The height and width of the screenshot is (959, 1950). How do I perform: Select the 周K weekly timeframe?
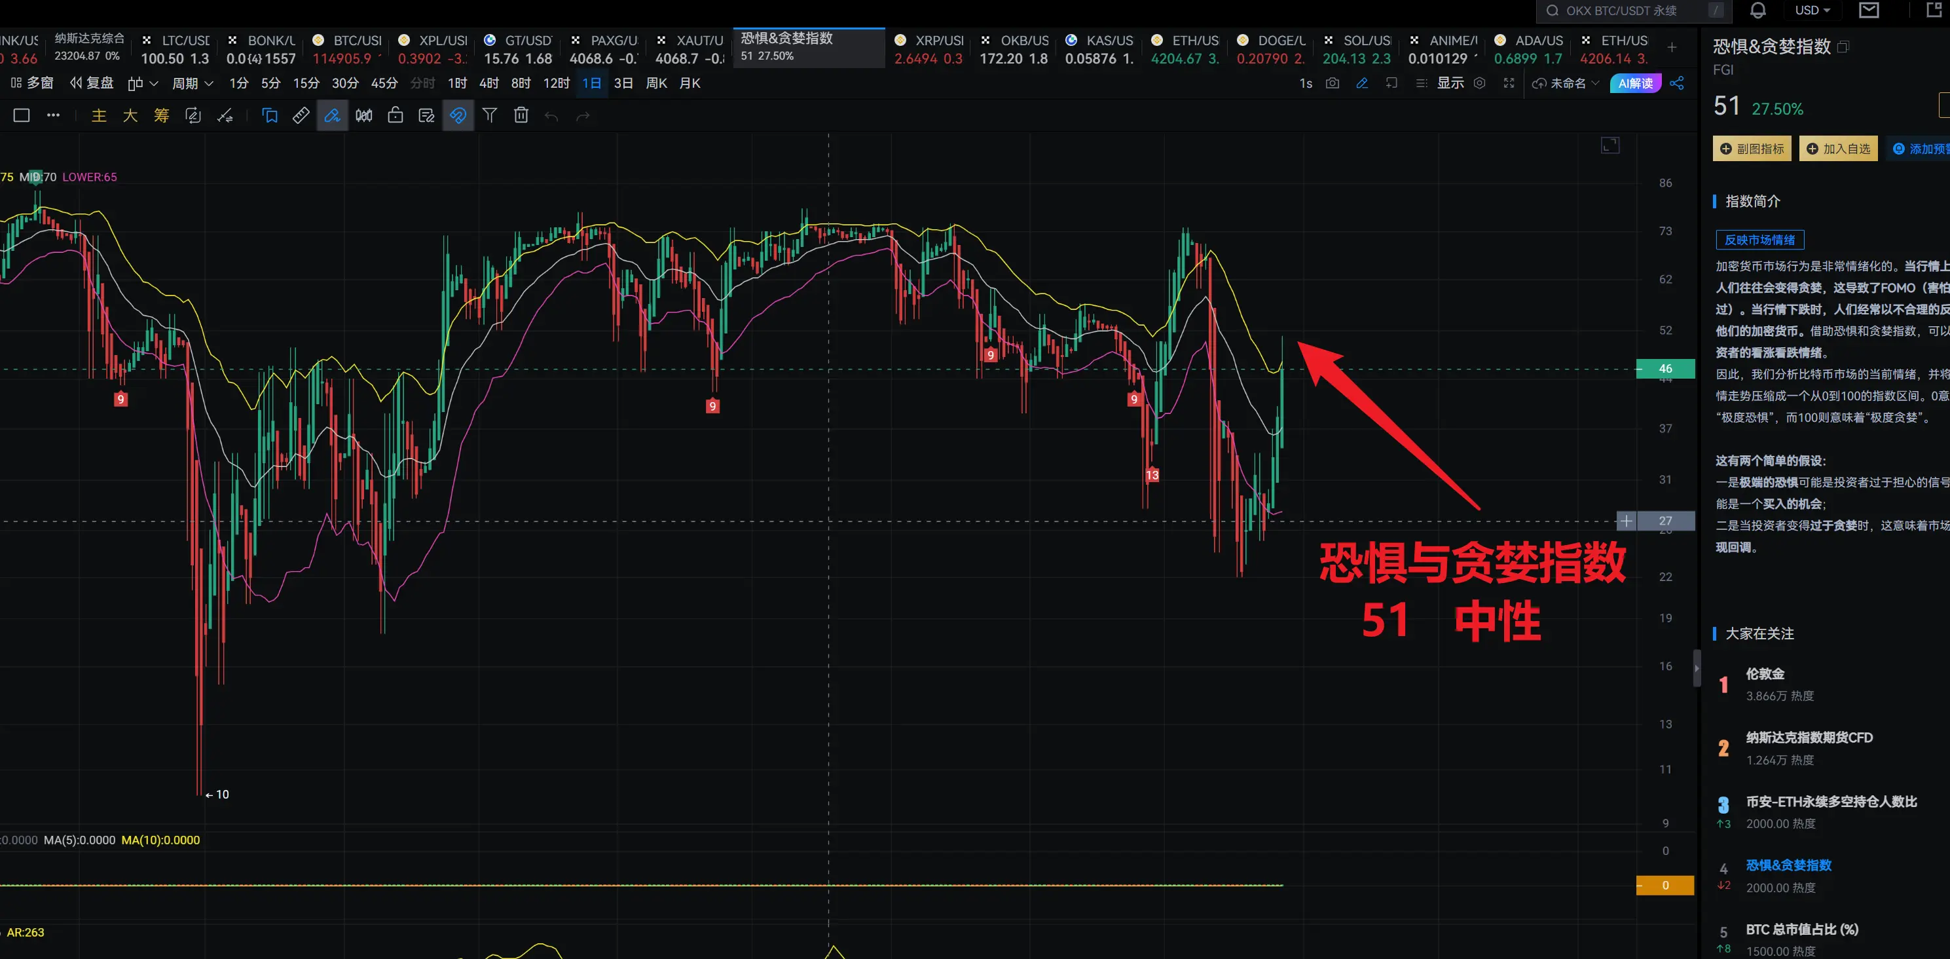[656, 83]
